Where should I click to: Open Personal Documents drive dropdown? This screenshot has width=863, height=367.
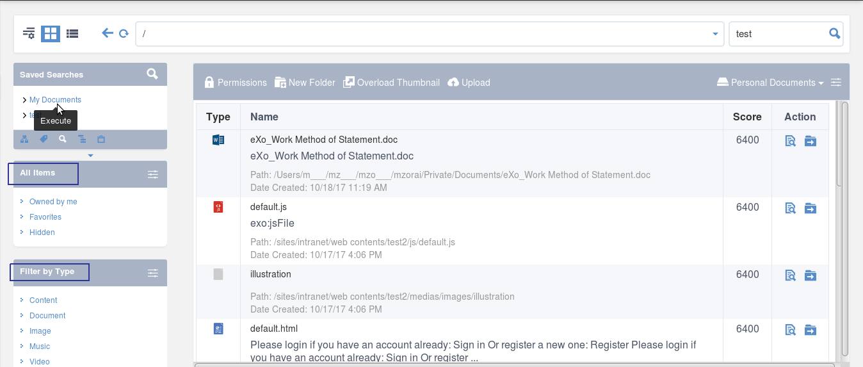coord(770,83)
